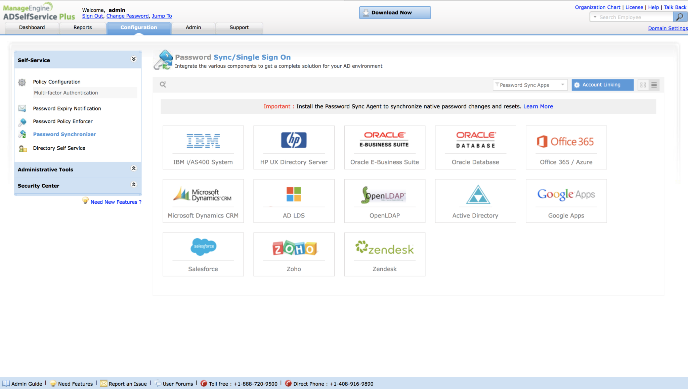688x389 pixels.
Task: Switch to list view icon
Action: [x=654, y=85]
